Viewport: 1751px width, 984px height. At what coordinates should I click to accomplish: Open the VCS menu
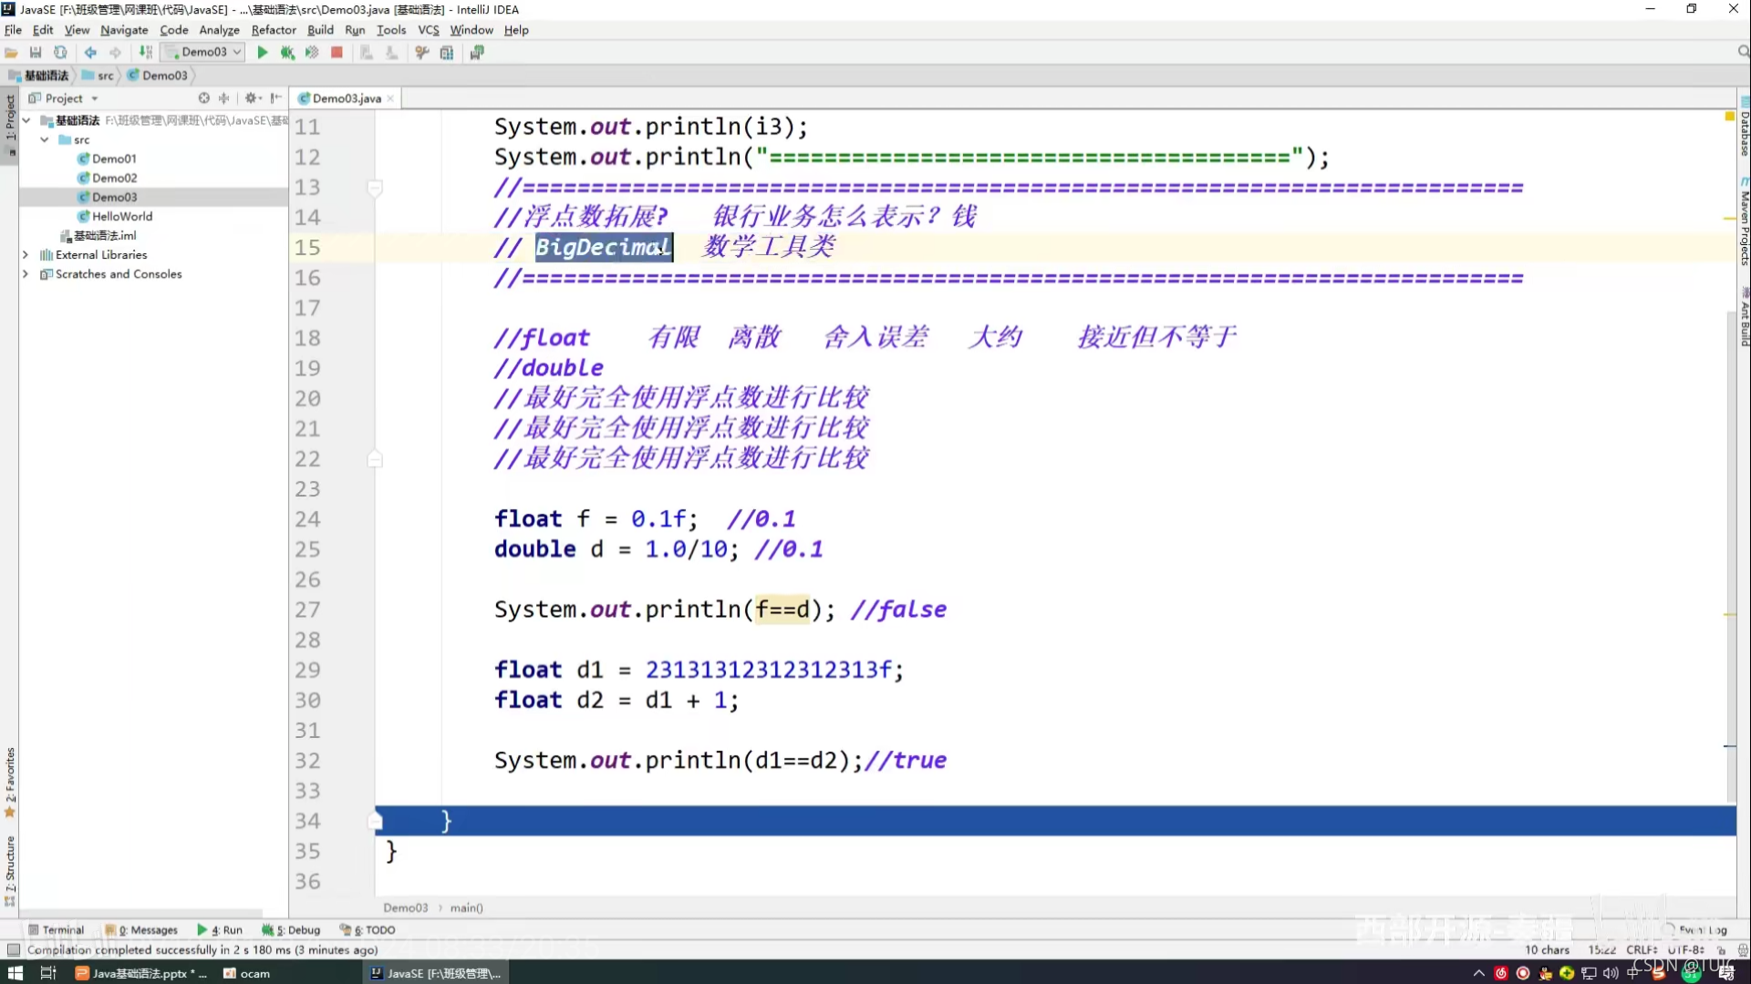429,30
